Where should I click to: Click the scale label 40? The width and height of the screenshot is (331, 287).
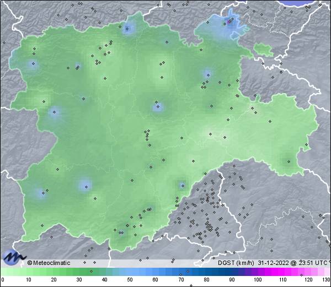[104, 280]
